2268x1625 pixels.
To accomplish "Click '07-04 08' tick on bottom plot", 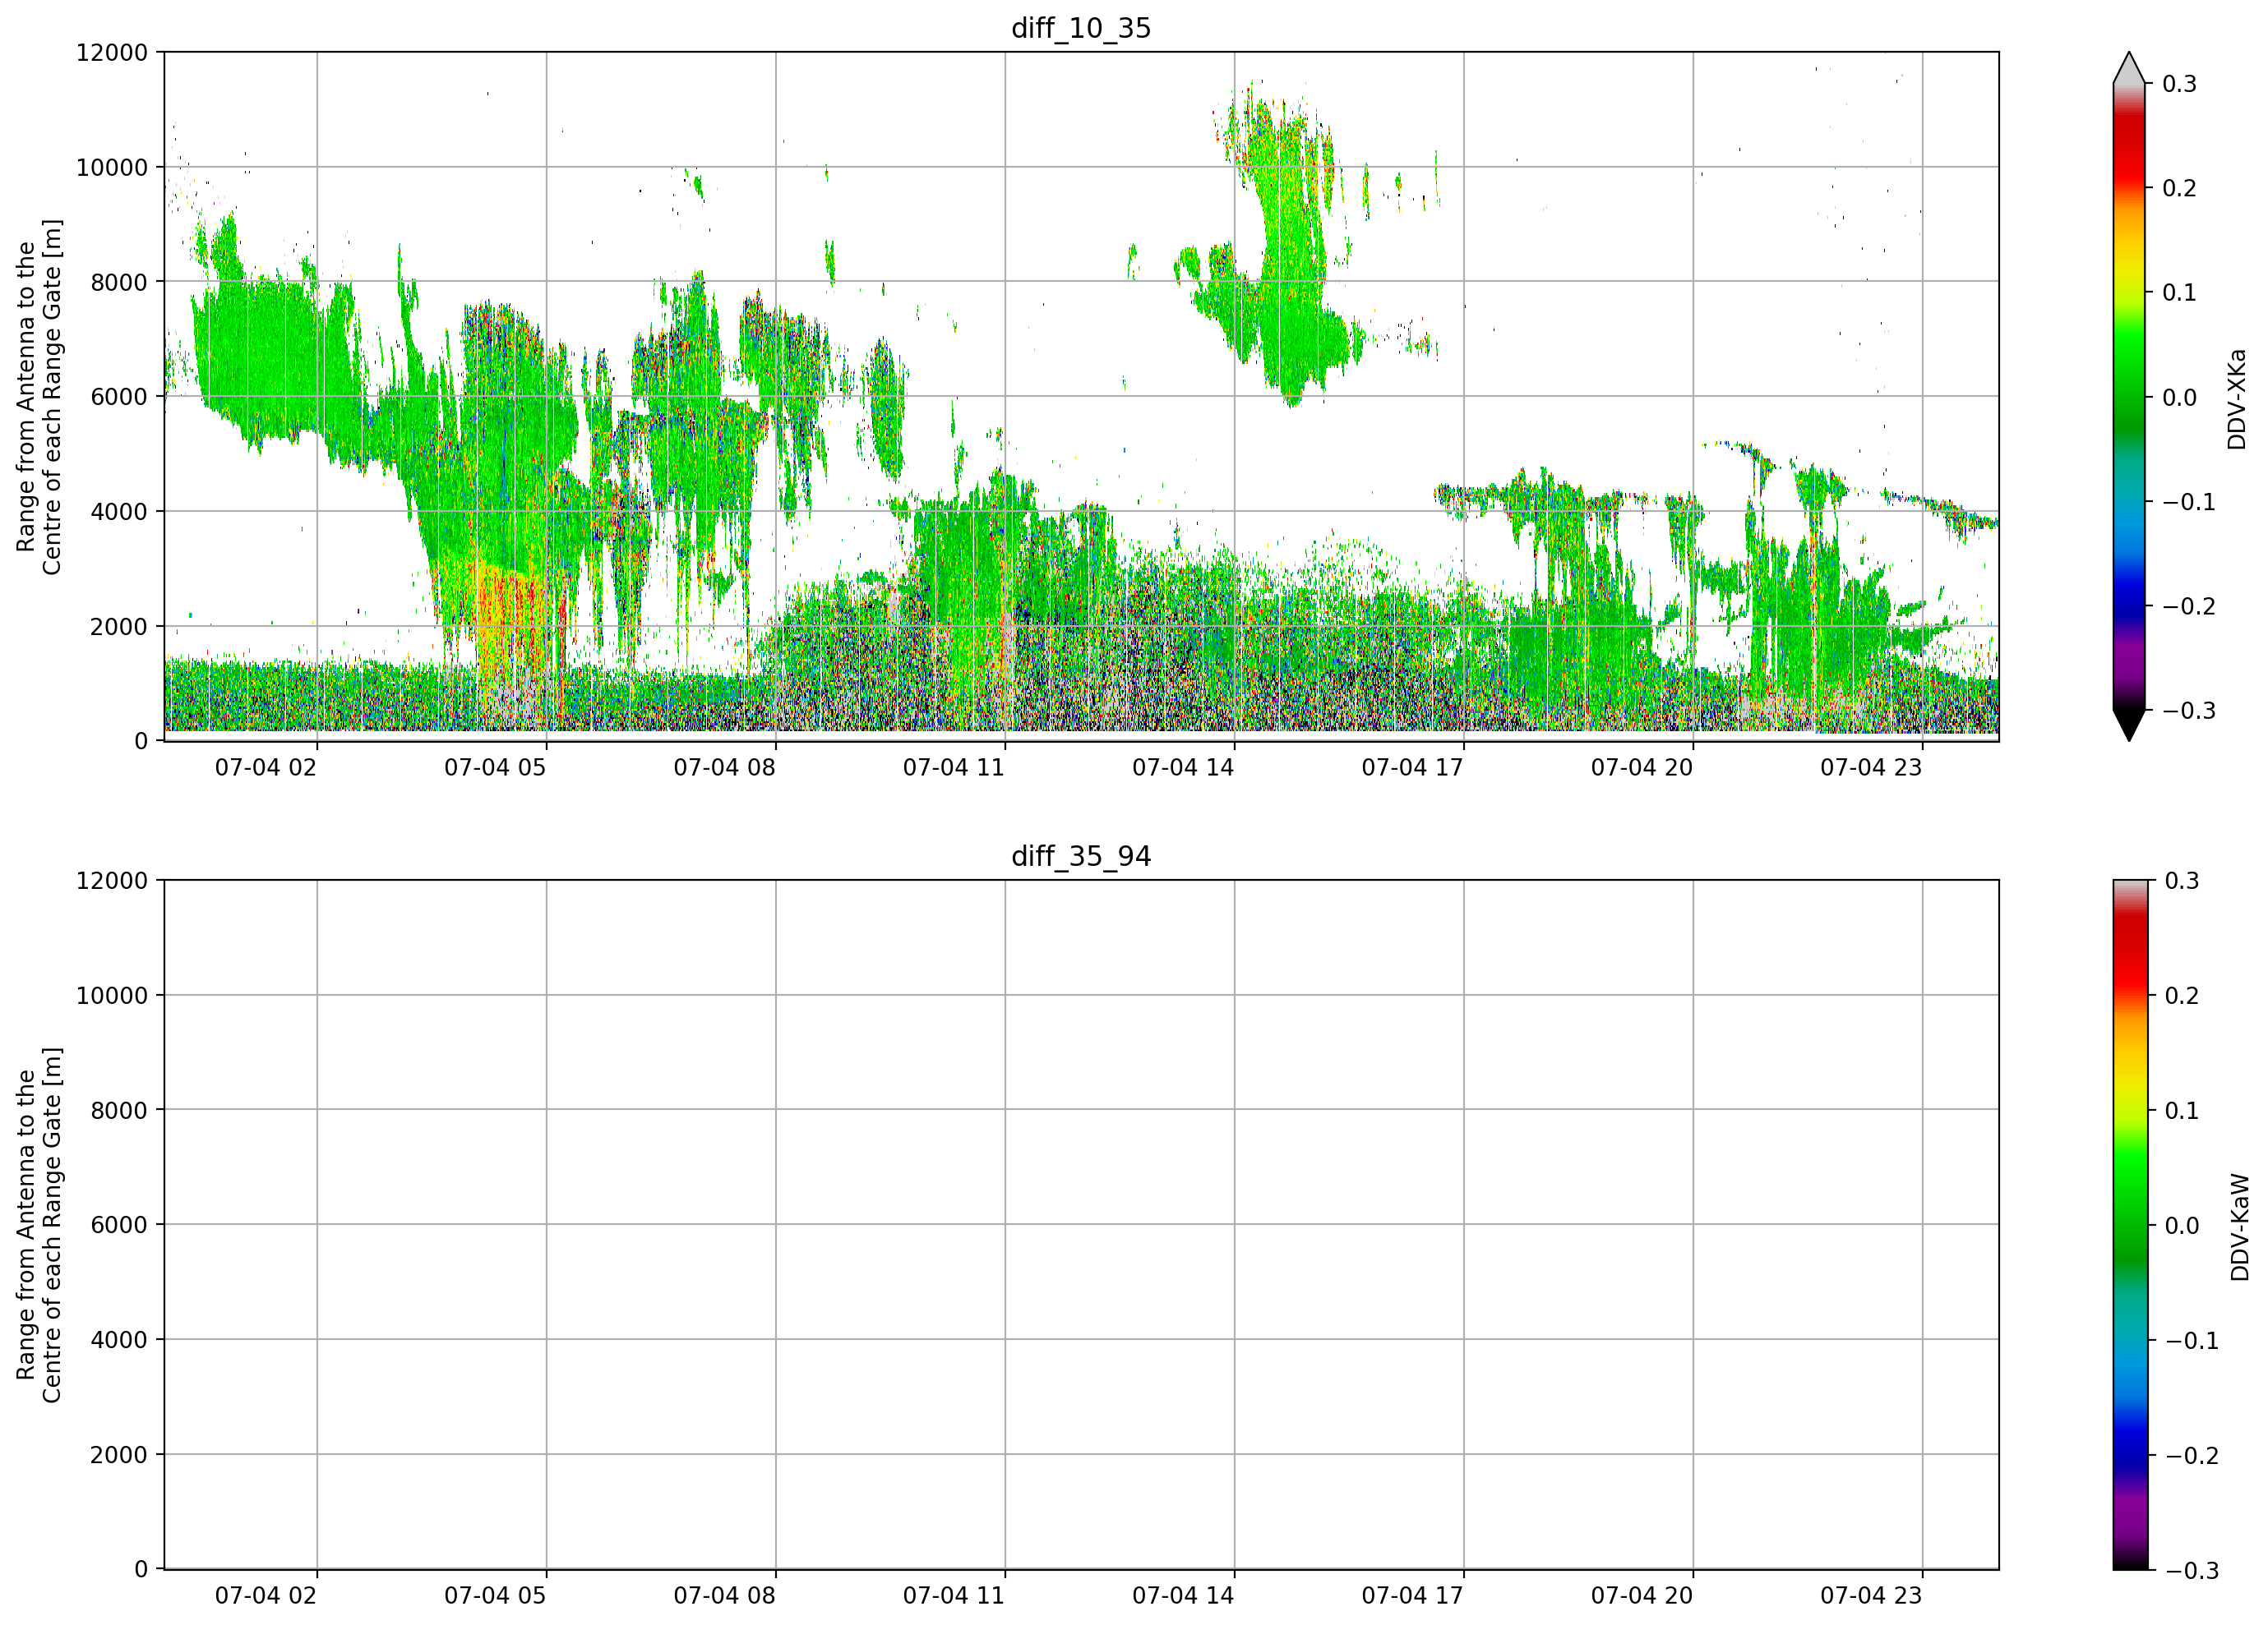I will [724, 1596].
